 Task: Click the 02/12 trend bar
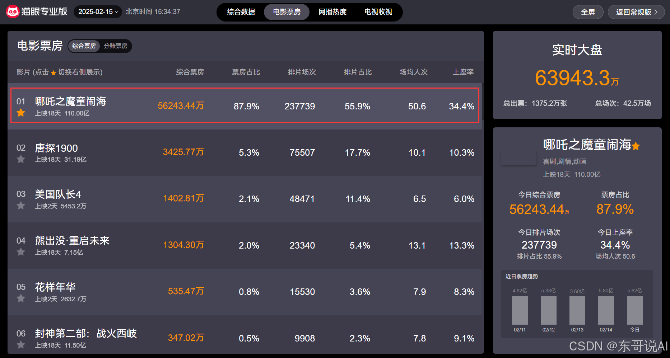(548, 310)
